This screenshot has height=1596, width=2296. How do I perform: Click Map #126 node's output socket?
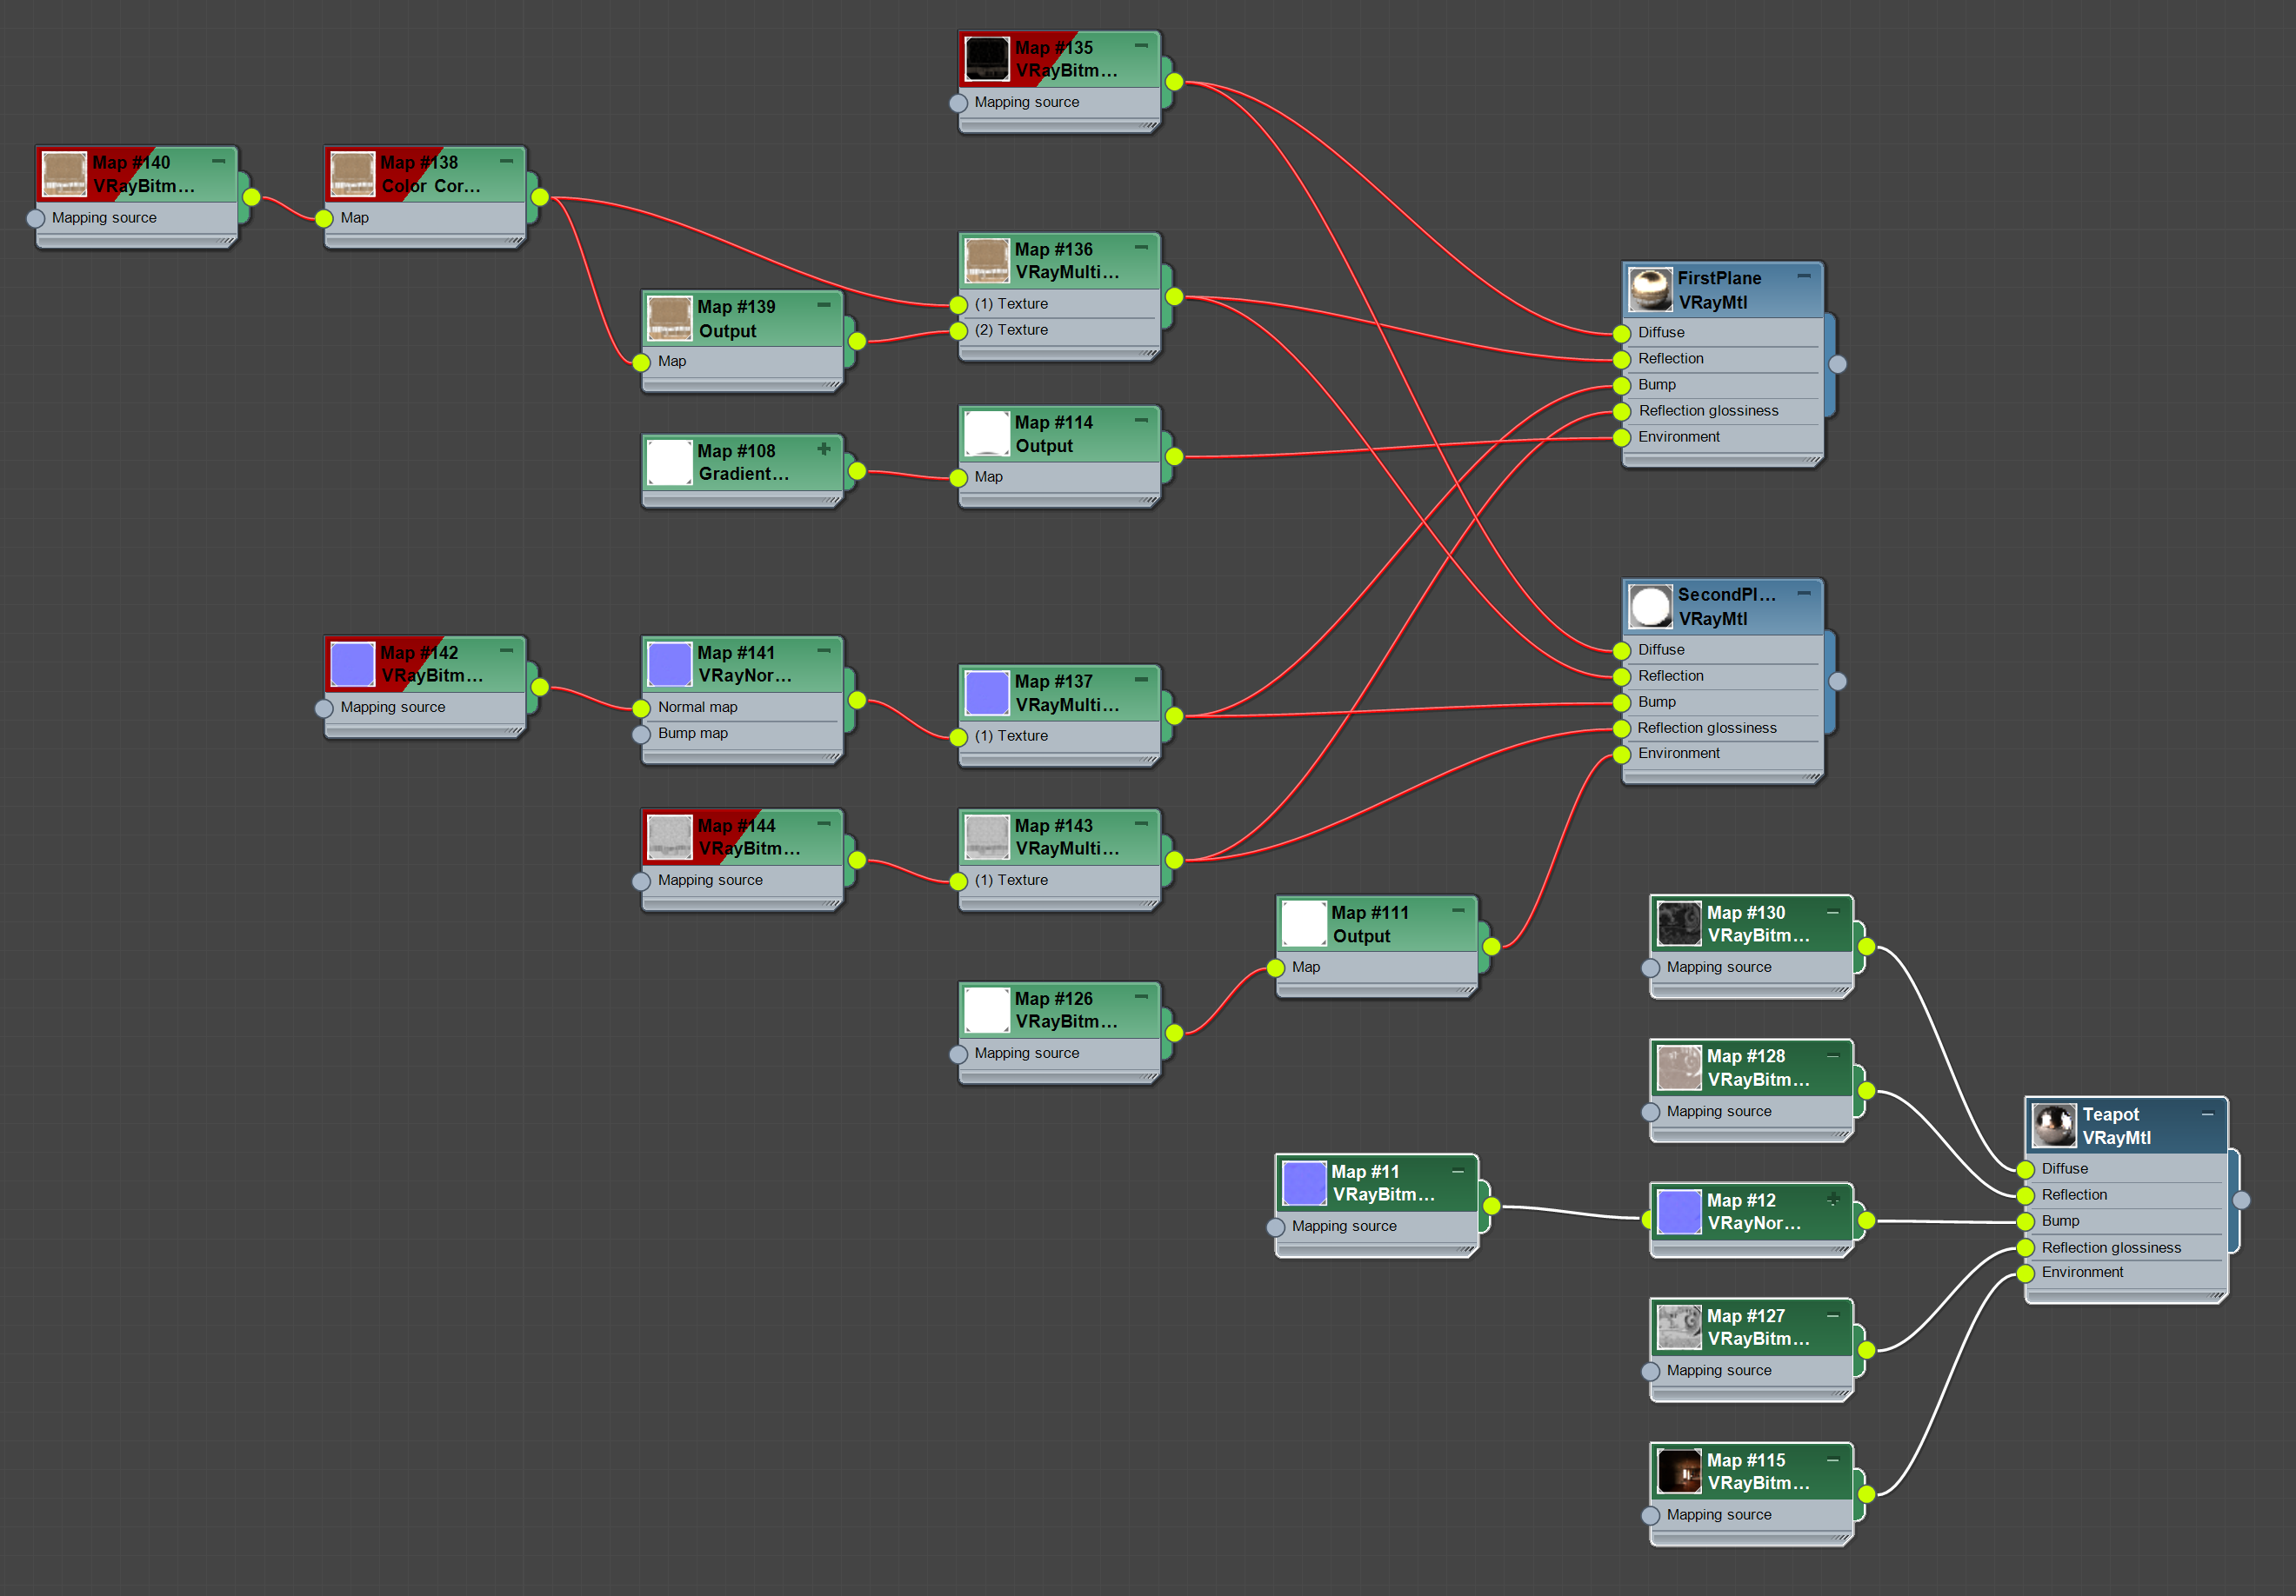1175,1033
